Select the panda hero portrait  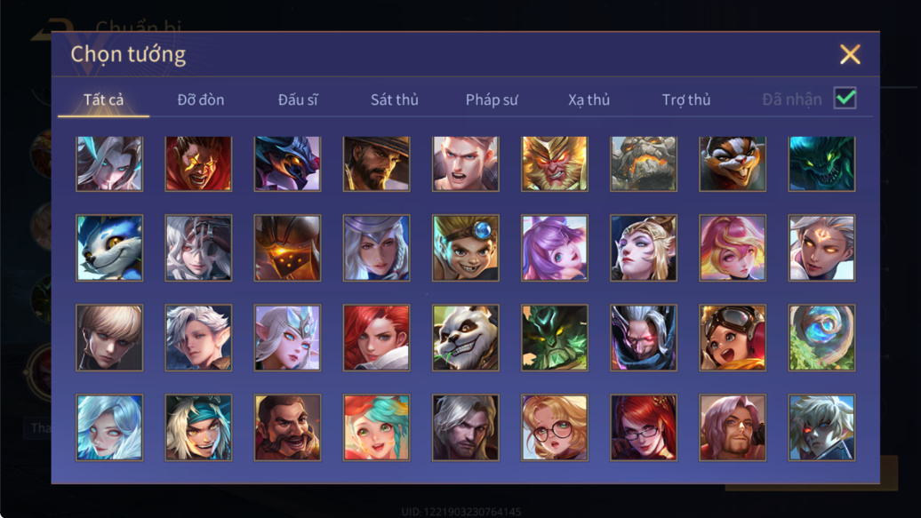pyautogui.click(x=465, y=338)
